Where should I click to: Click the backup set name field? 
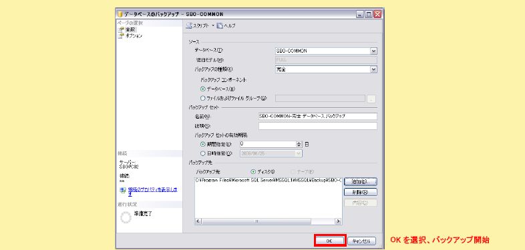(x=318, y=116)
